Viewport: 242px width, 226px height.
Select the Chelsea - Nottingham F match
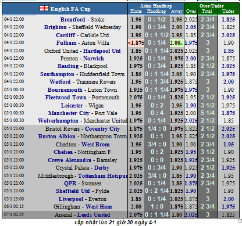(x=82, y=152)
